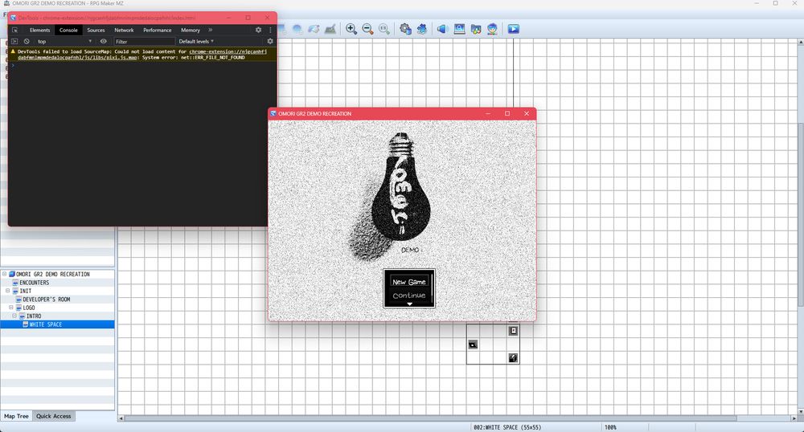Choose New Game on the title screen
Image resolution: width=804 pixels, height=432 pixels.
408,282
